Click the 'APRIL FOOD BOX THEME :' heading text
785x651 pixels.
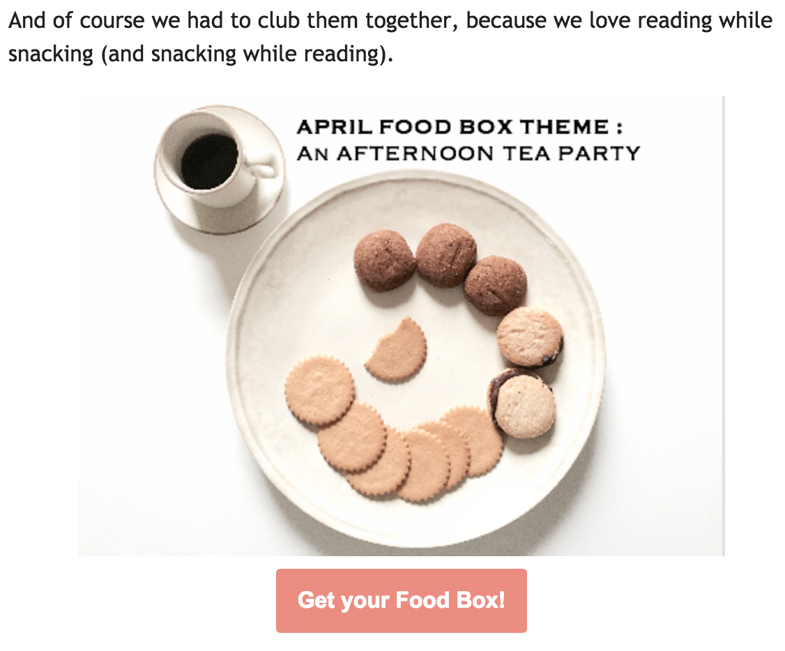[459, 127]
